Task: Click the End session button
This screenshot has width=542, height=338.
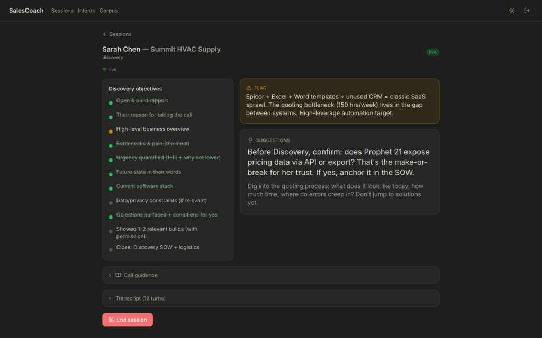Action: click(128, 320)
